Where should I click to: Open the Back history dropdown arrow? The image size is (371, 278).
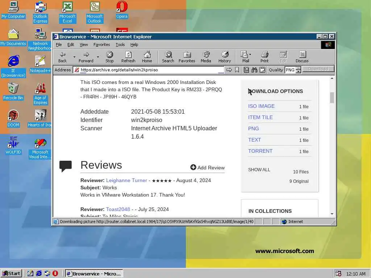coord(74,57)
